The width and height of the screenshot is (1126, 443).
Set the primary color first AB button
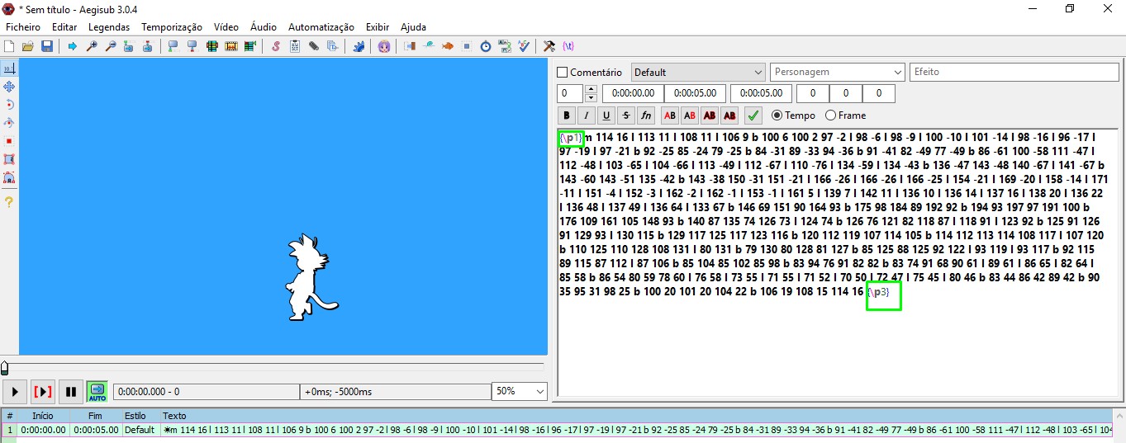[x=670, y=115]
